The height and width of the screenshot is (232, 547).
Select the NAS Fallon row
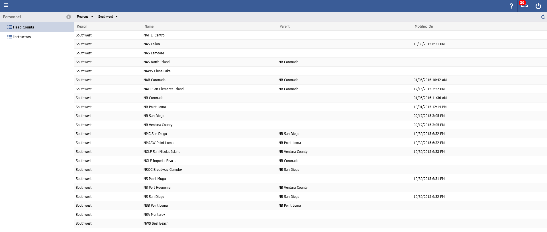pyautogui.click(x=152, y=44)
